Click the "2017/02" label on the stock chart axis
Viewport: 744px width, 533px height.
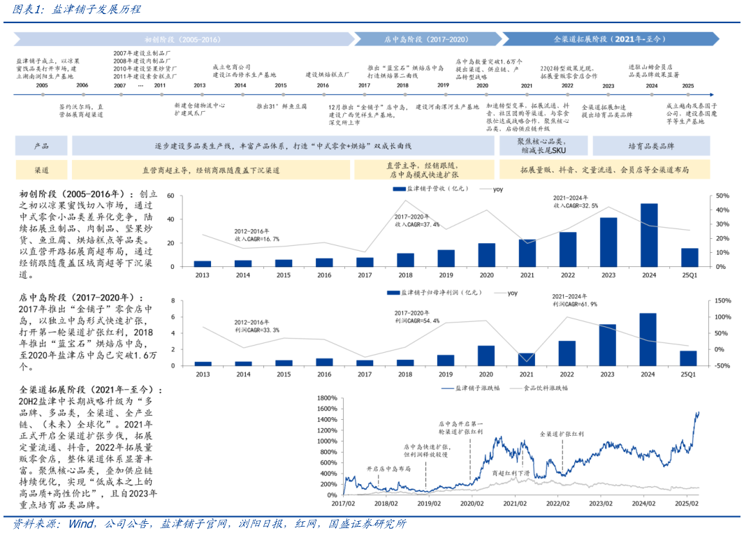click(343, 504)
